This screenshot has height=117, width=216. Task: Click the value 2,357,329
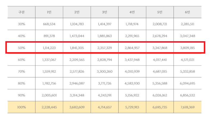[105, 48]
